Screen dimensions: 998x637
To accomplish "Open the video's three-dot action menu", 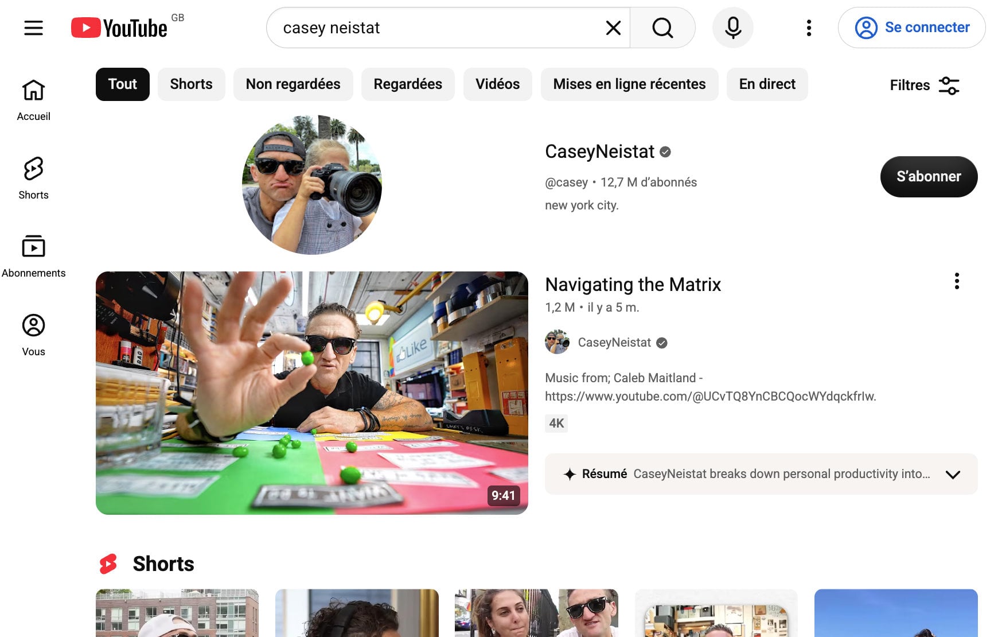I will click(956, 281).
